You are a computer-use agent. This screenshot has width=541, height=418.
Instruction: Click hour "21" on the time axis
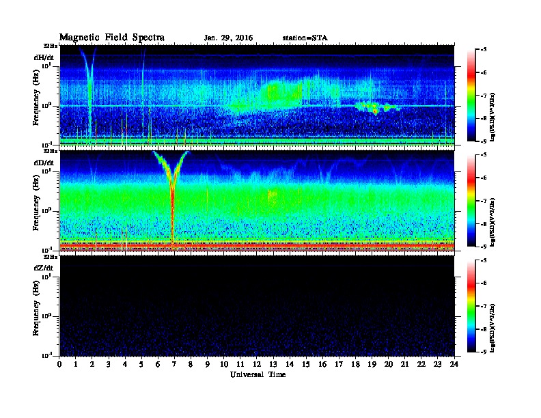(x=404, y=364)
